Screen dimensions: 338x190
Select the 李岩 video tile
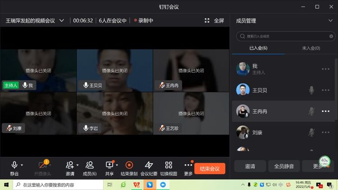[x=114, y=113]
